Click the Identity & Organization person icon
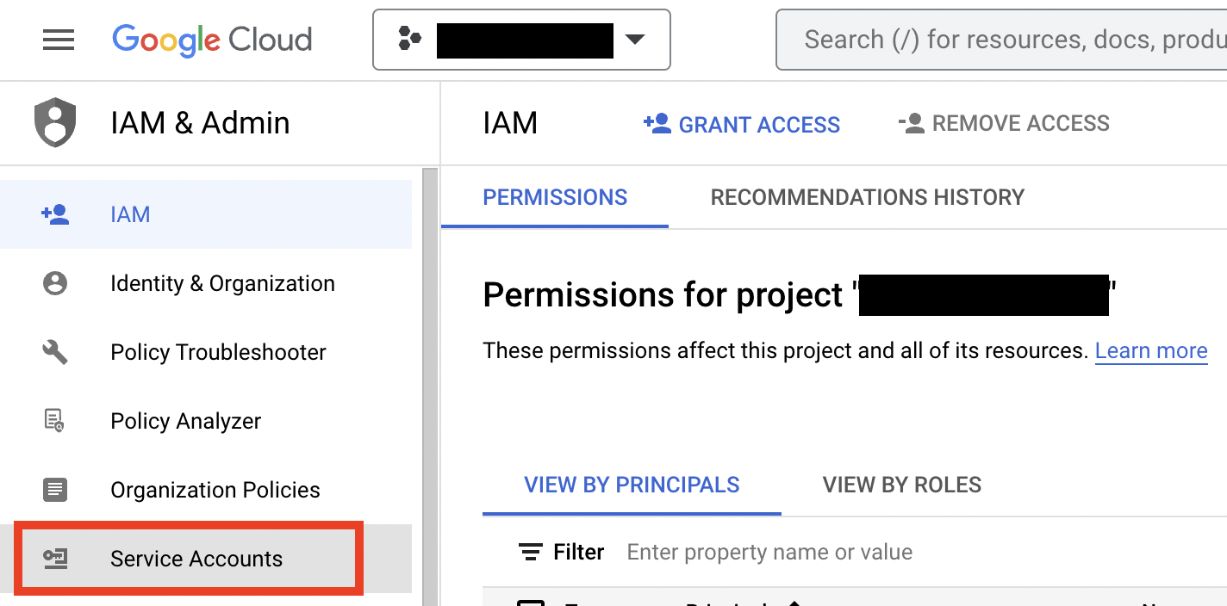The width and height of the screenshot is (1227, 606). click(x=55, y=283)
